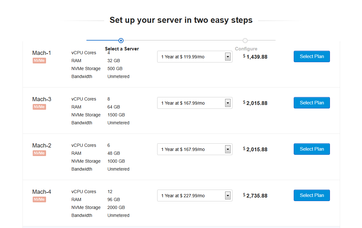362x228 pixels.
Task: Click the NVMe badge under Mach-4
Action: click(x=39, y=200)
